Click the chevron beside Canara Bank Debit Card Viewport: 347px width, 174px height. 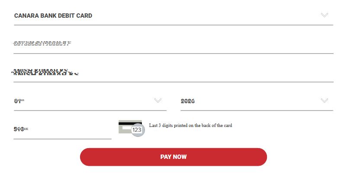coord(325,15)
